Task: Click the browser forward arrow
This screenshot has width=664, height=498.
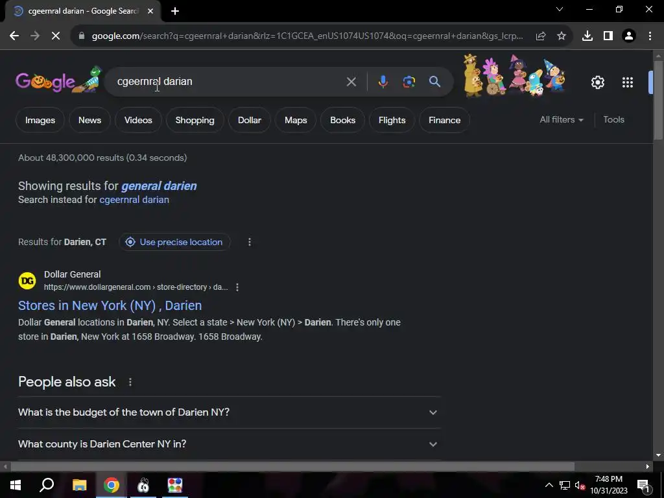Action: (35, 36)
